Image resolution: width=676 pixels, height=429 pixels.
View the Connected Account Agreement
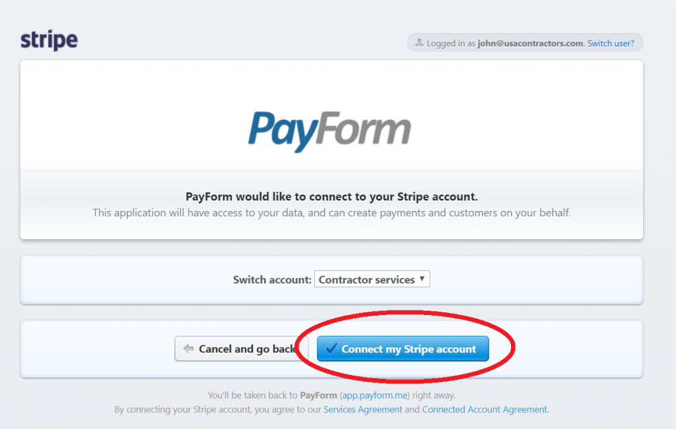point(485,409)
